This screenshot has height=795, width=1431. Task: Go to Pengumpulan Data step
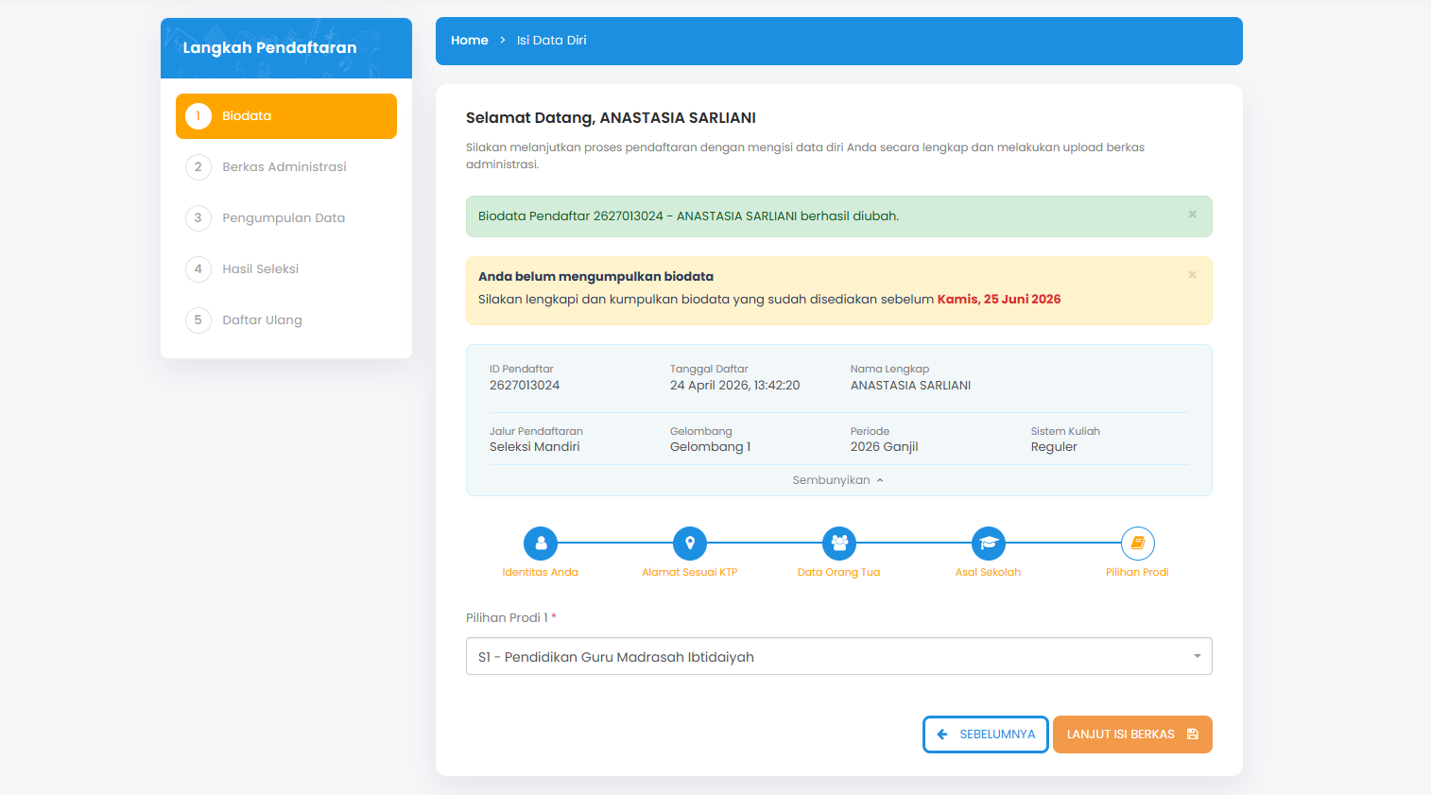pyautogui.click(x=283, y=218)
